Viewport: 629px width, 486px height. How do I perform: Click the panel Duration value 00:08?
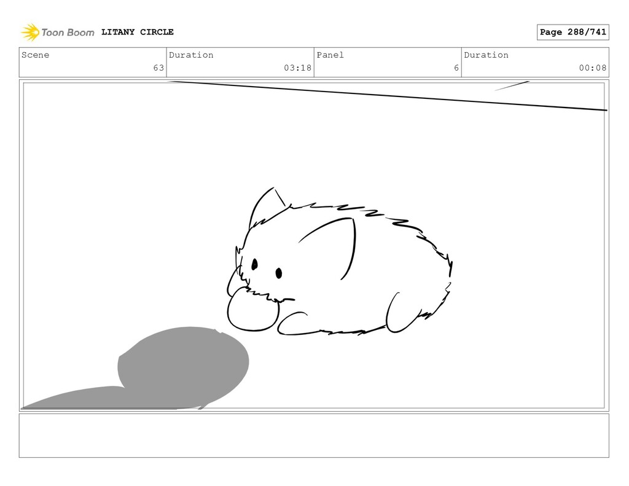593,68
